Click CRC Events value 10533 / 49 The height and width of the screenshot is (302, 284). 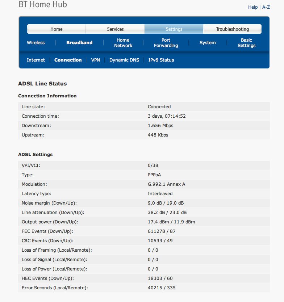160,241
